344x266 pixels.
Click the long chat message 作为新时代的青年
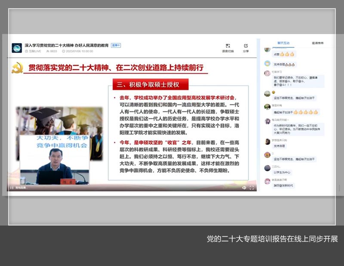[298, 130]
